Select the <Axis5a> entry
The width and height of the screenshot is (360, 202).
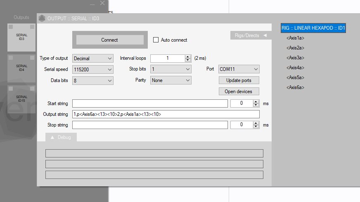(x=295, y=78)
